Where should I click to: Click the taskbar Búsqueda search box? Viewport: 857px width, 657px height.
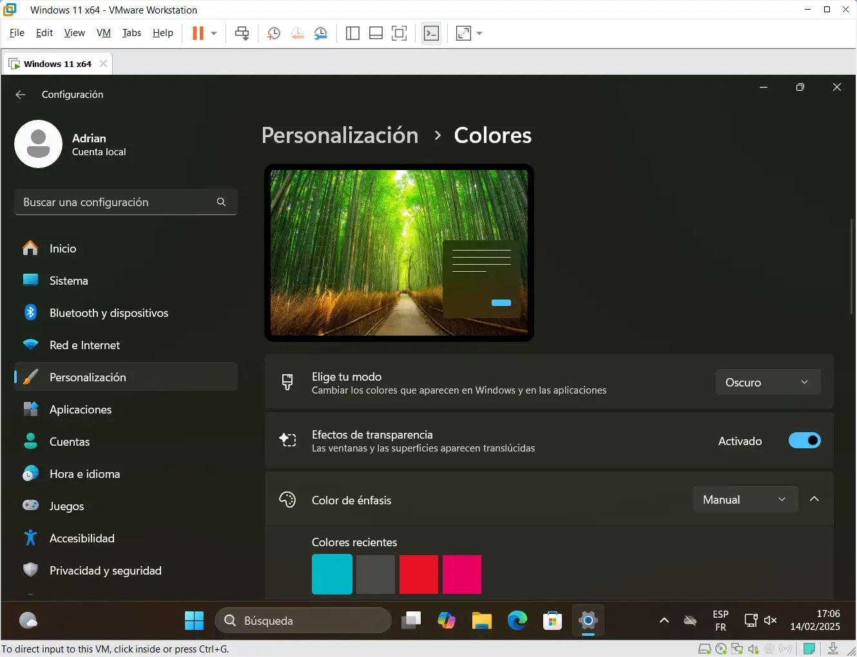click(x=303, y=621)
